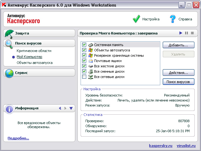Click the Удалить button

(x=178, y=54)
